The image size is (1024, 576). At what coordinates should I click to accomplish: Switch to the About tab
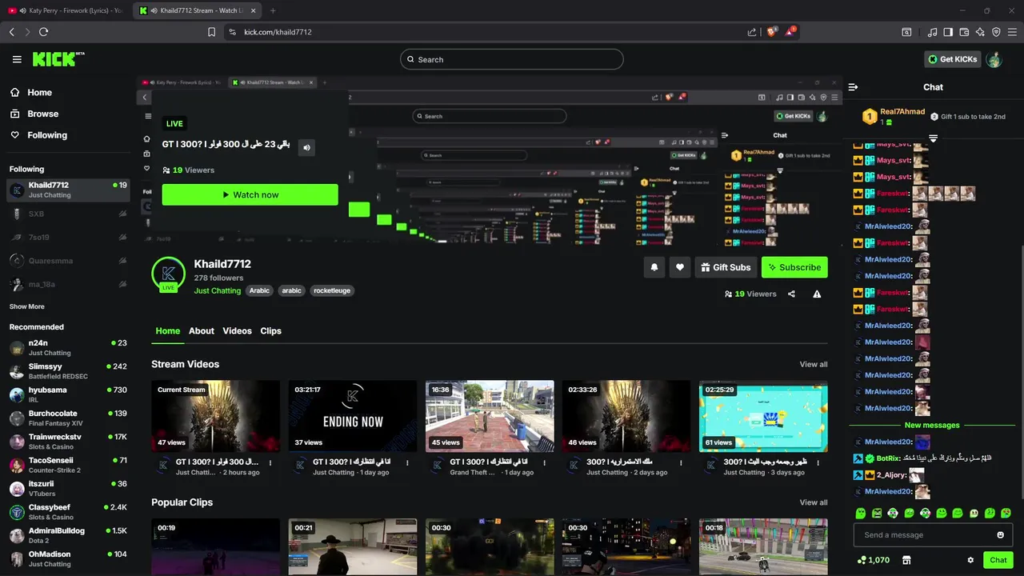point(201,330)
